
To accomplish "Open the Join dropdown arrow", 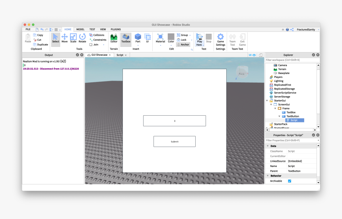I will [x=104, y=45].
